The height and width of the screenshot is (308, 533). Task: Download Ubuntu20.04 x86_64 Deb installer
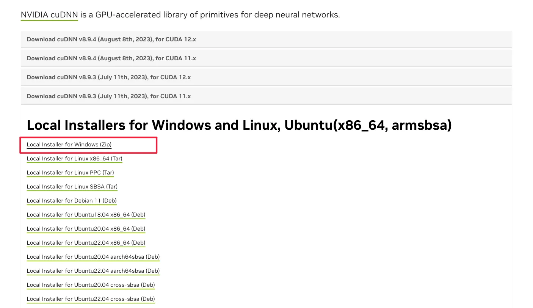[86, 229]
